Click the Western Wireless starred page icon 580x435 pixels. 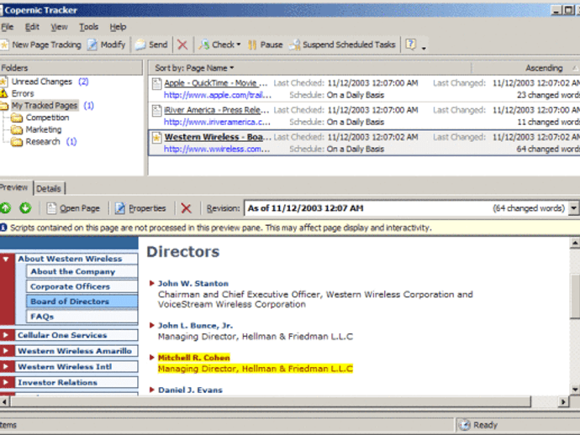point(157,138)
